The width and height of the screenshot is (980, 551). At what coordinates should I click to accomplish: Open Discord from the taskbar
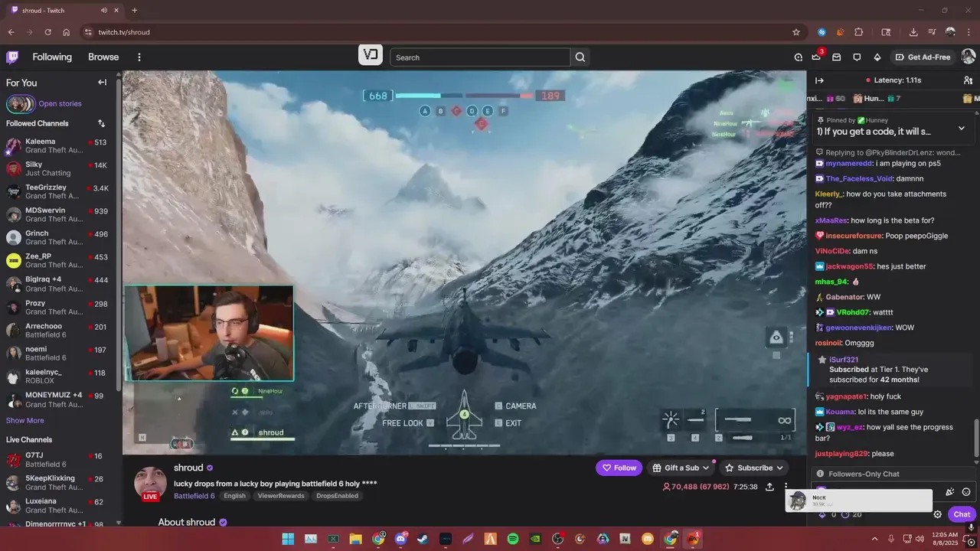400,539
